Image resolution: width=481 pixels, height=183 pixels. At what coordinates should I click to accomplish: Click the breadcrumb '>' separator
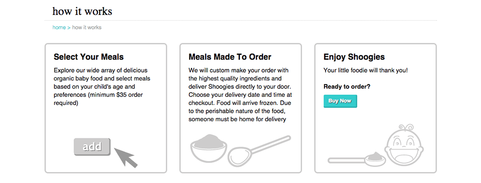[x=69, y=28]
